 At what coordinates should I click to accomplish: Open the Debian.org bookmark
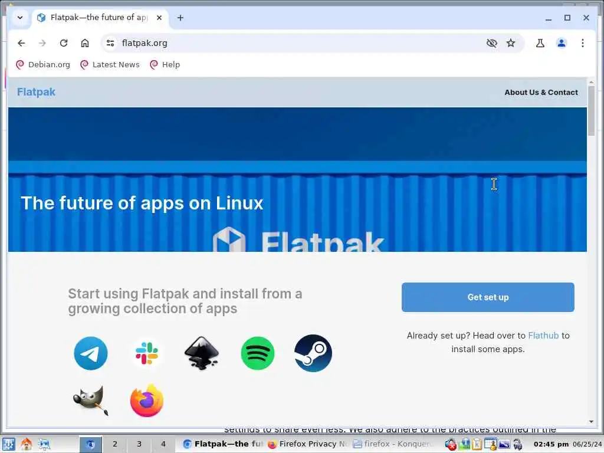(x=43, y=65)
